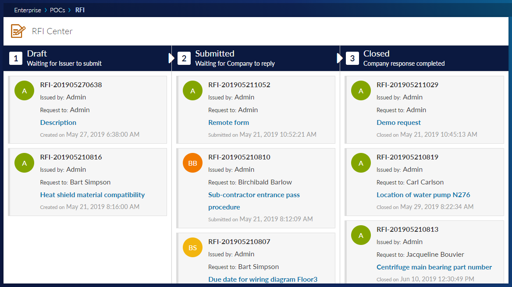
Task: Click the avatar on RFI-201905211029 card
Action: coord(361,91)
